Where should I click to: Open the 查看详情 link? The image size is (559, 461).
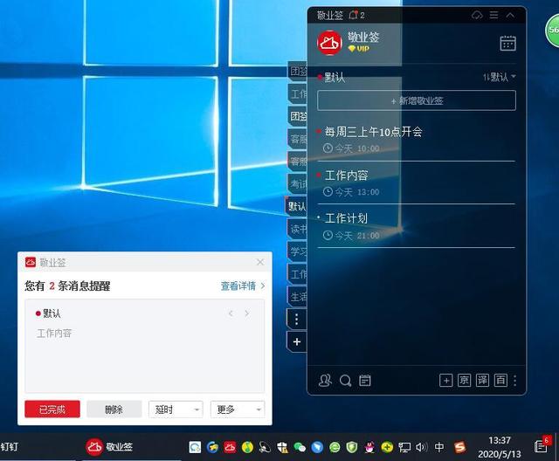(243, 286)
